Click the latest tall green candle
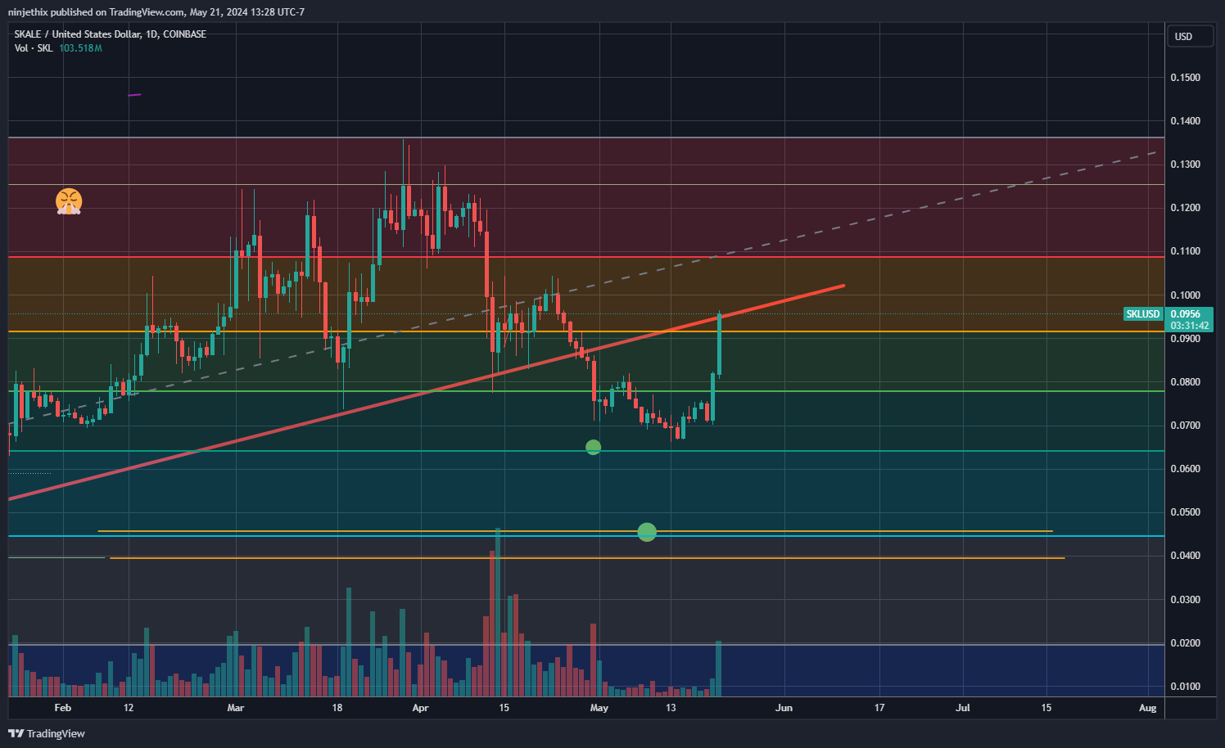 (x=719, y=345)
